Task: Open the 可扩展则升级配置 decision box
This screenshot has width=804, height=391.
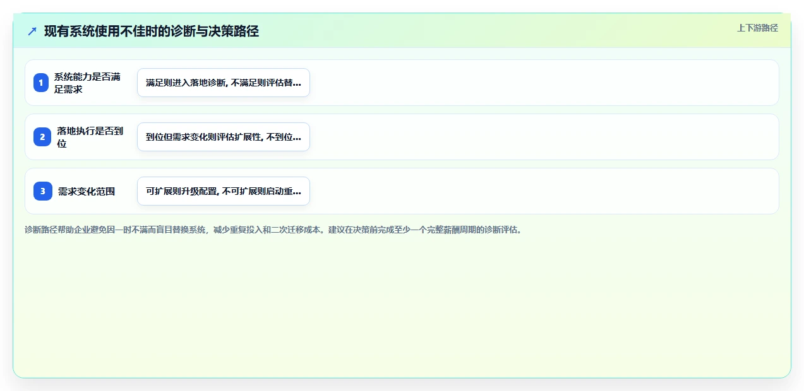Action: [x=224, y=191]
